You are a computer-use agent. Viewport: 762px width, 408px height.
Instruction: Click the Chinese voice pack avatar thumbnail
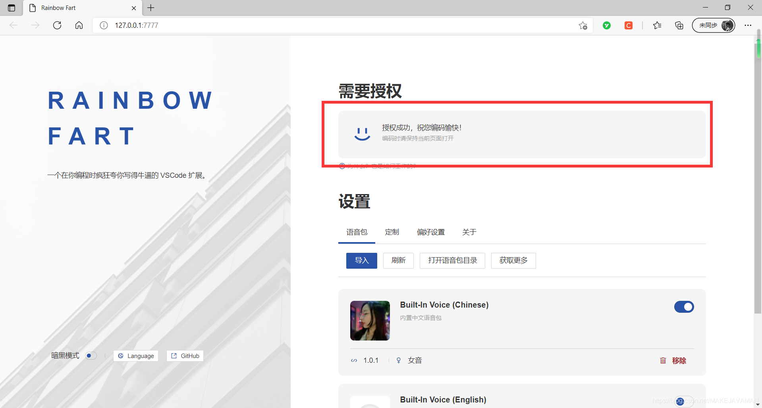coord(370,321)
